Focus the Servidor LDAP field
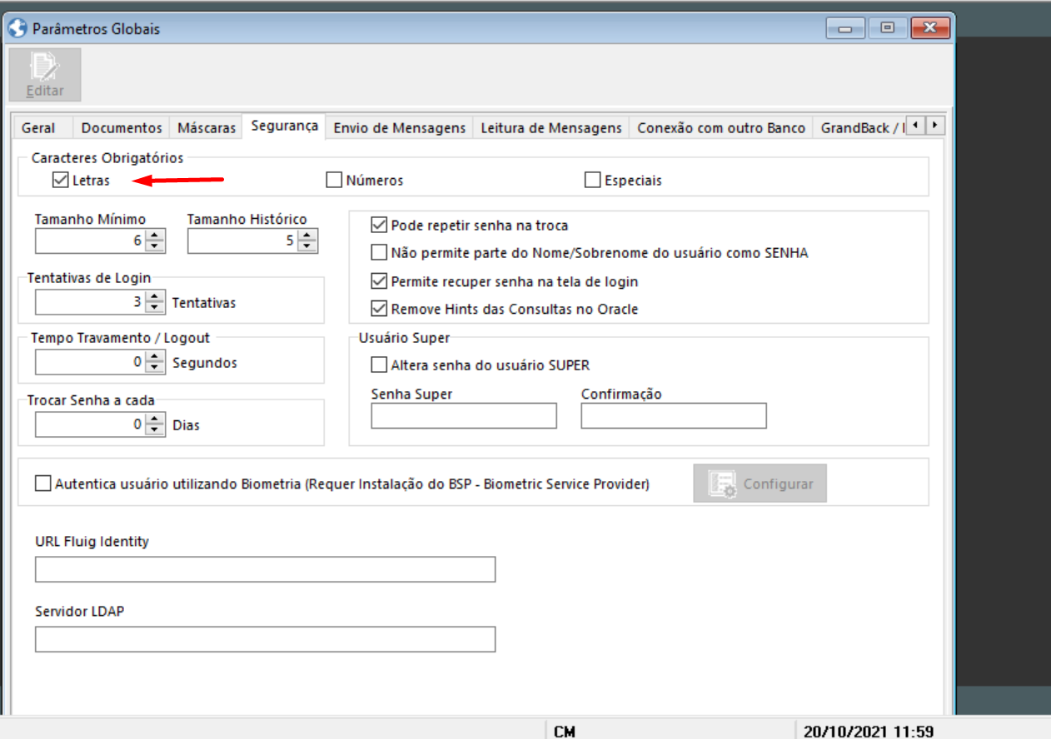1051x739 pixels. [265, 639]
